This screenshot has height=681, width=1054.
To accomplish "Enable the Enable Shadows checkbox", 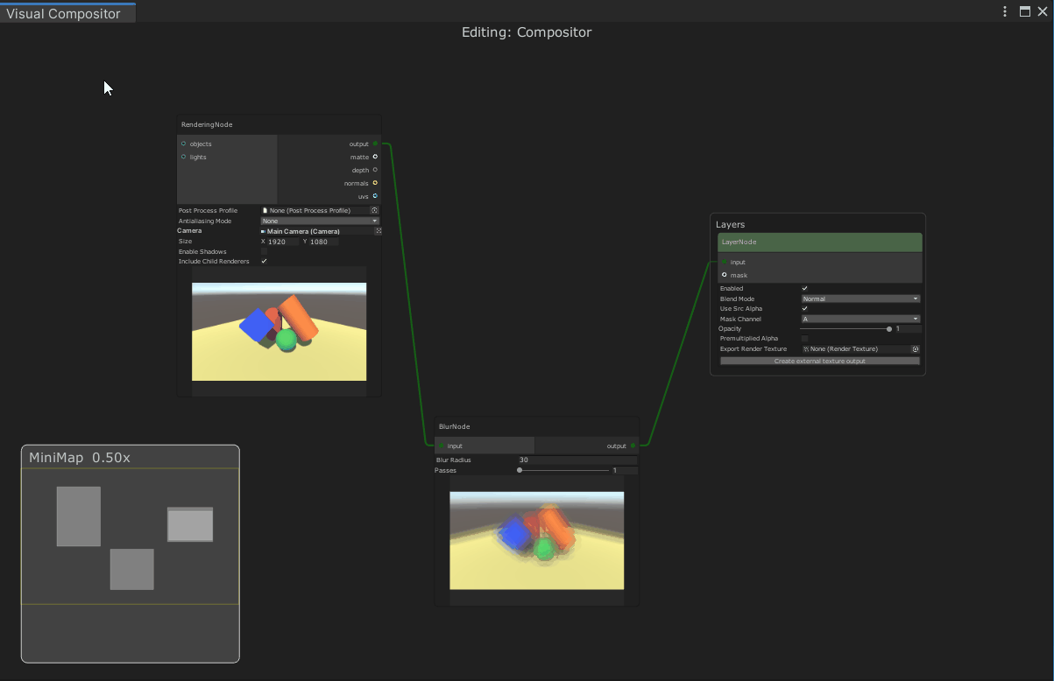I will (264, 251).
